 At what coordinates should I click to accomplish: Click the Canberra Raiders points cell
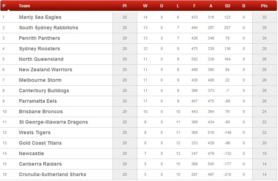pos(264,164)
